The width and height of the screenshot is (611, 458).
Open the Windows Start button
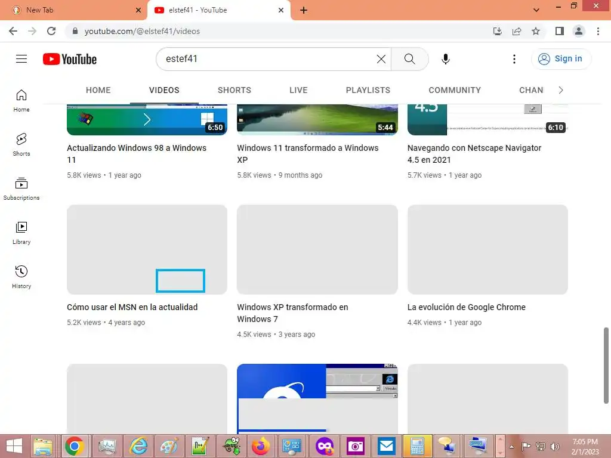coord(14,446)
